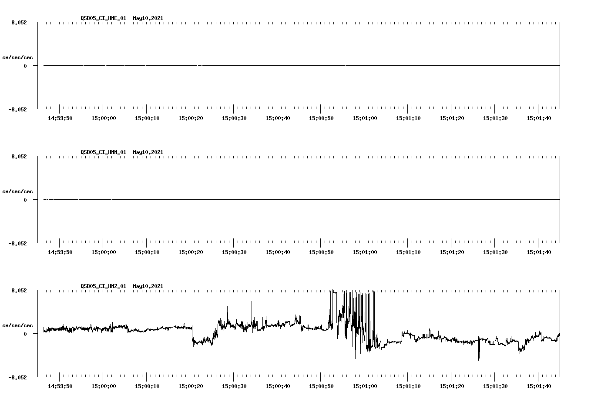This screenshot has width=591, height=402.
Task: Click the 15:00:00 time label under HNE plot
Action: click(x=104, y=118)
